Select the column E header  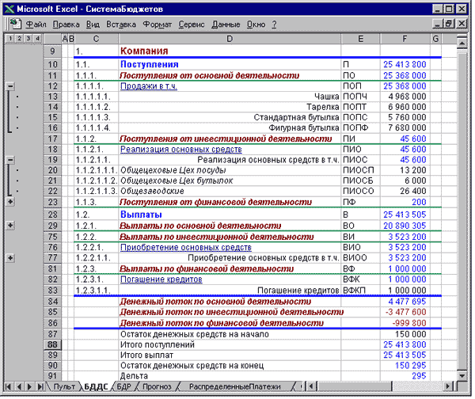360,39
